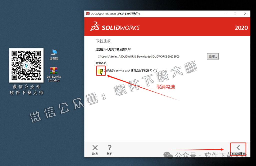The height and width of the screenshot is (166, 256).
Task: Click the SOLIDWORKS logo in the red banner
Action: click(x=115, y=27)
